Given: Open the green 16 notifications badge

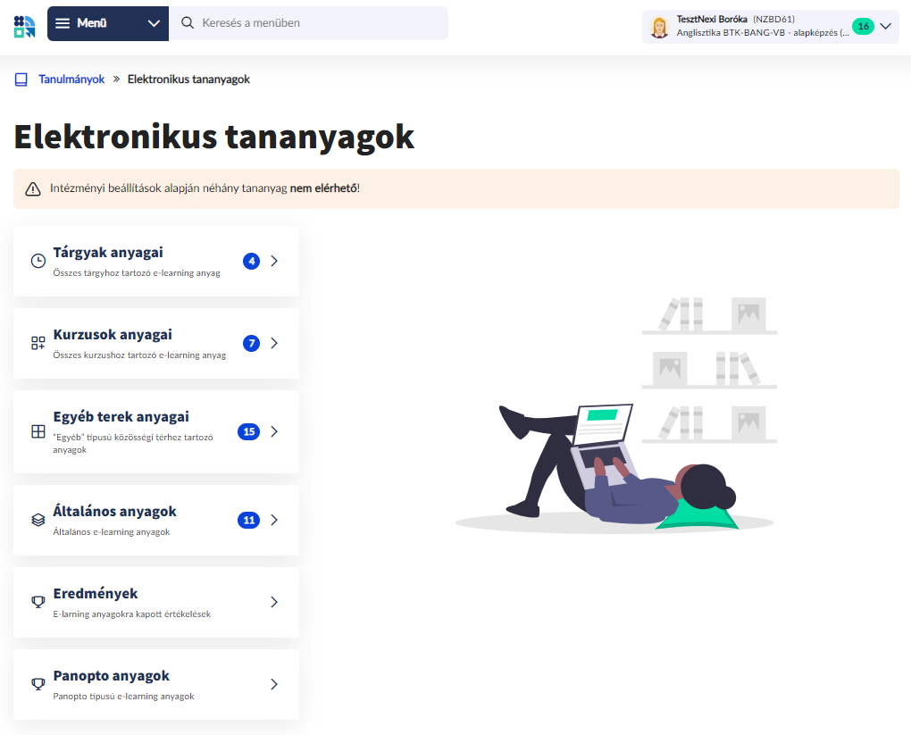Looking at the screenshot, I should click(863, 26).
